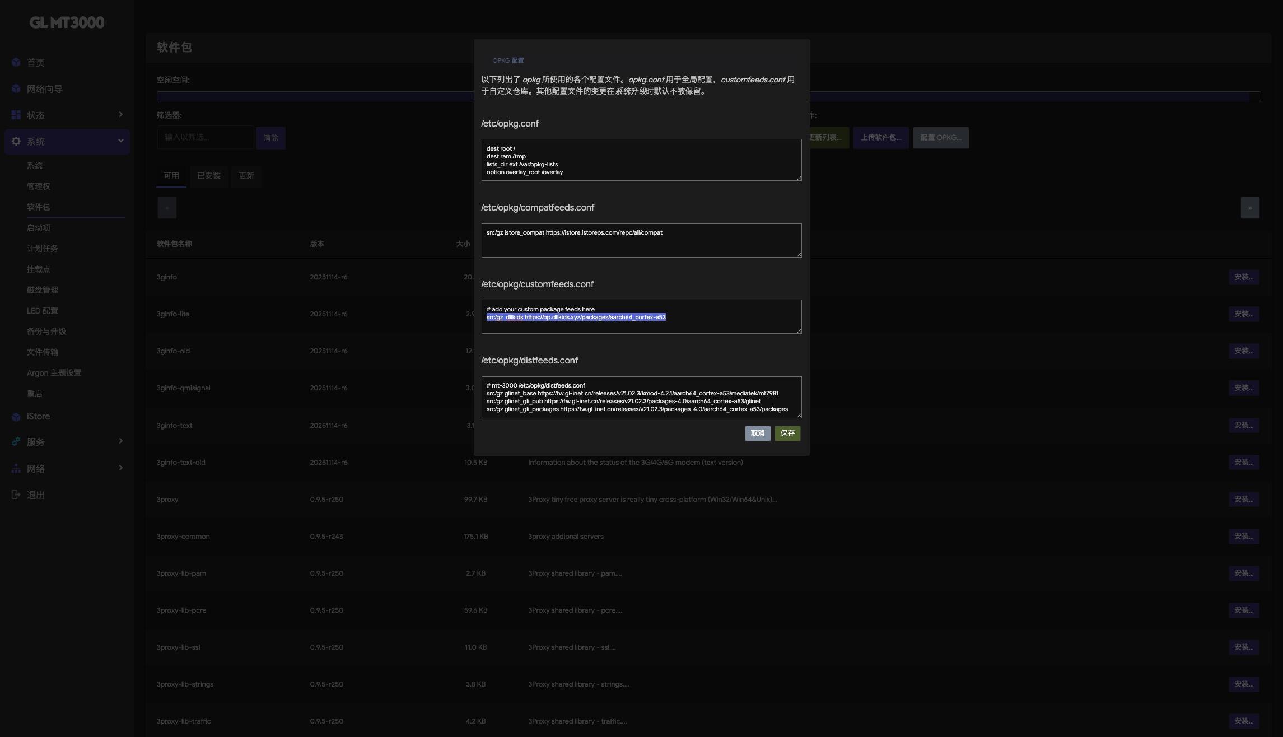Click the /etc/opkg.conf text area

[641, 160]
